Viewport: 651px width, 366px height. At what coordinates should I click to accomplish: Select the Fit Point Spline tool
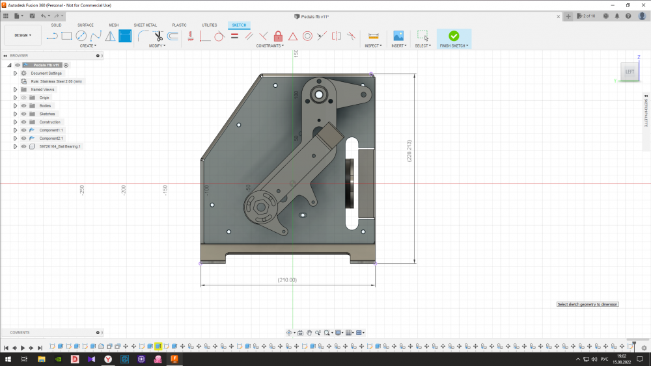[96, 36]
